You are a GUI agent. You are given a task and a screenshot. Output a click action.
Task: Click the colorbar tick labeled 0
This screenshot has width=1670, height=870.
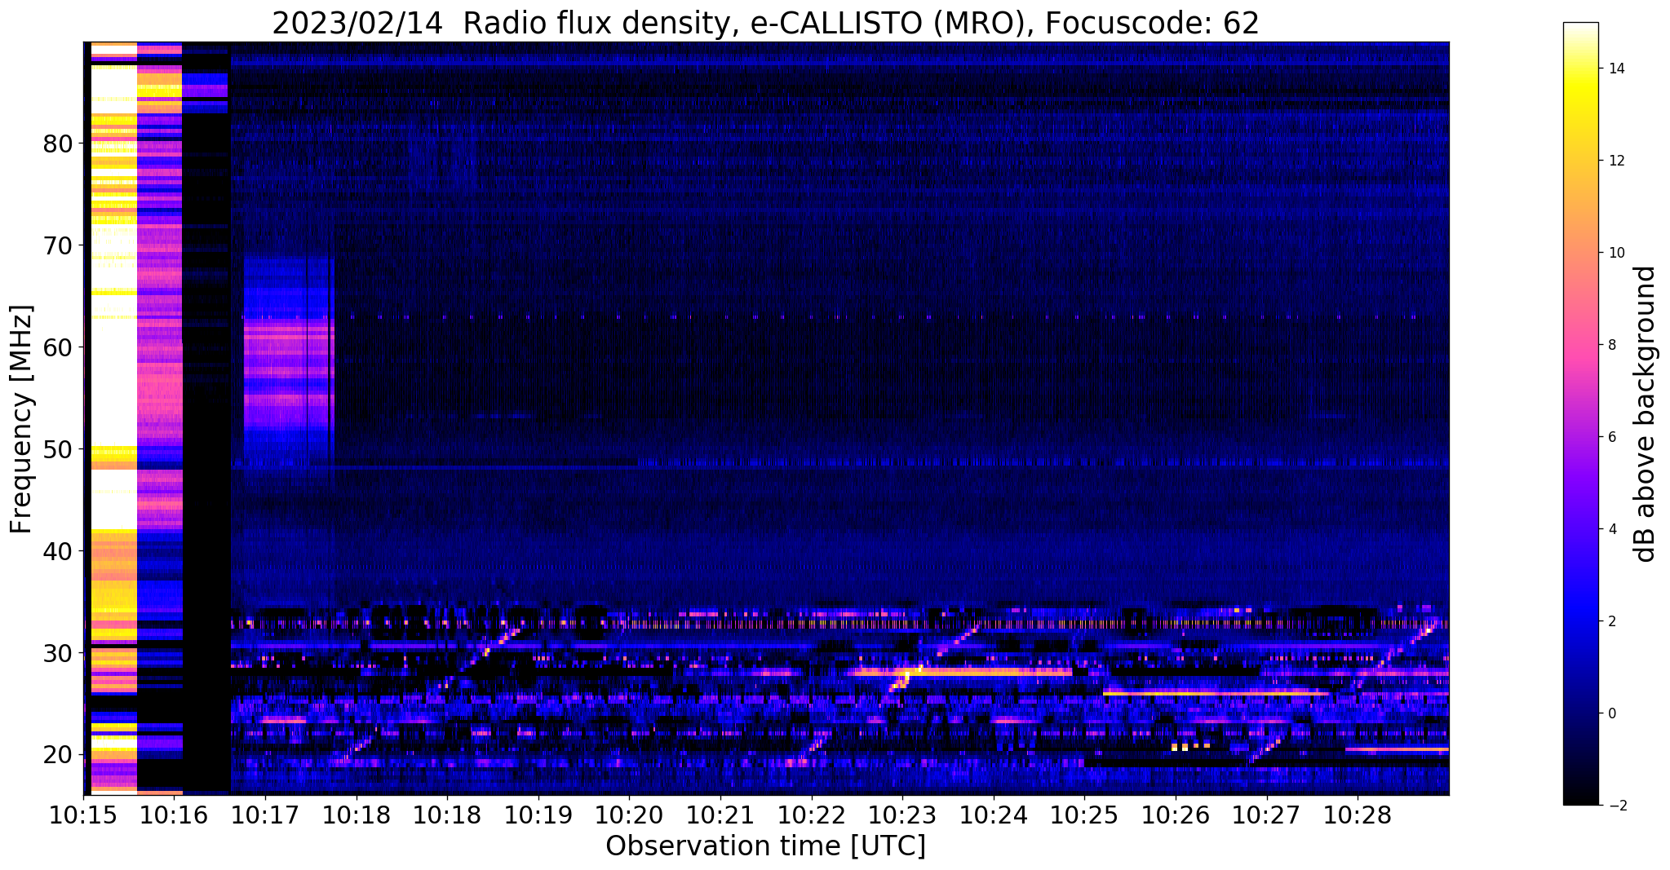(x=1611, y=713)
